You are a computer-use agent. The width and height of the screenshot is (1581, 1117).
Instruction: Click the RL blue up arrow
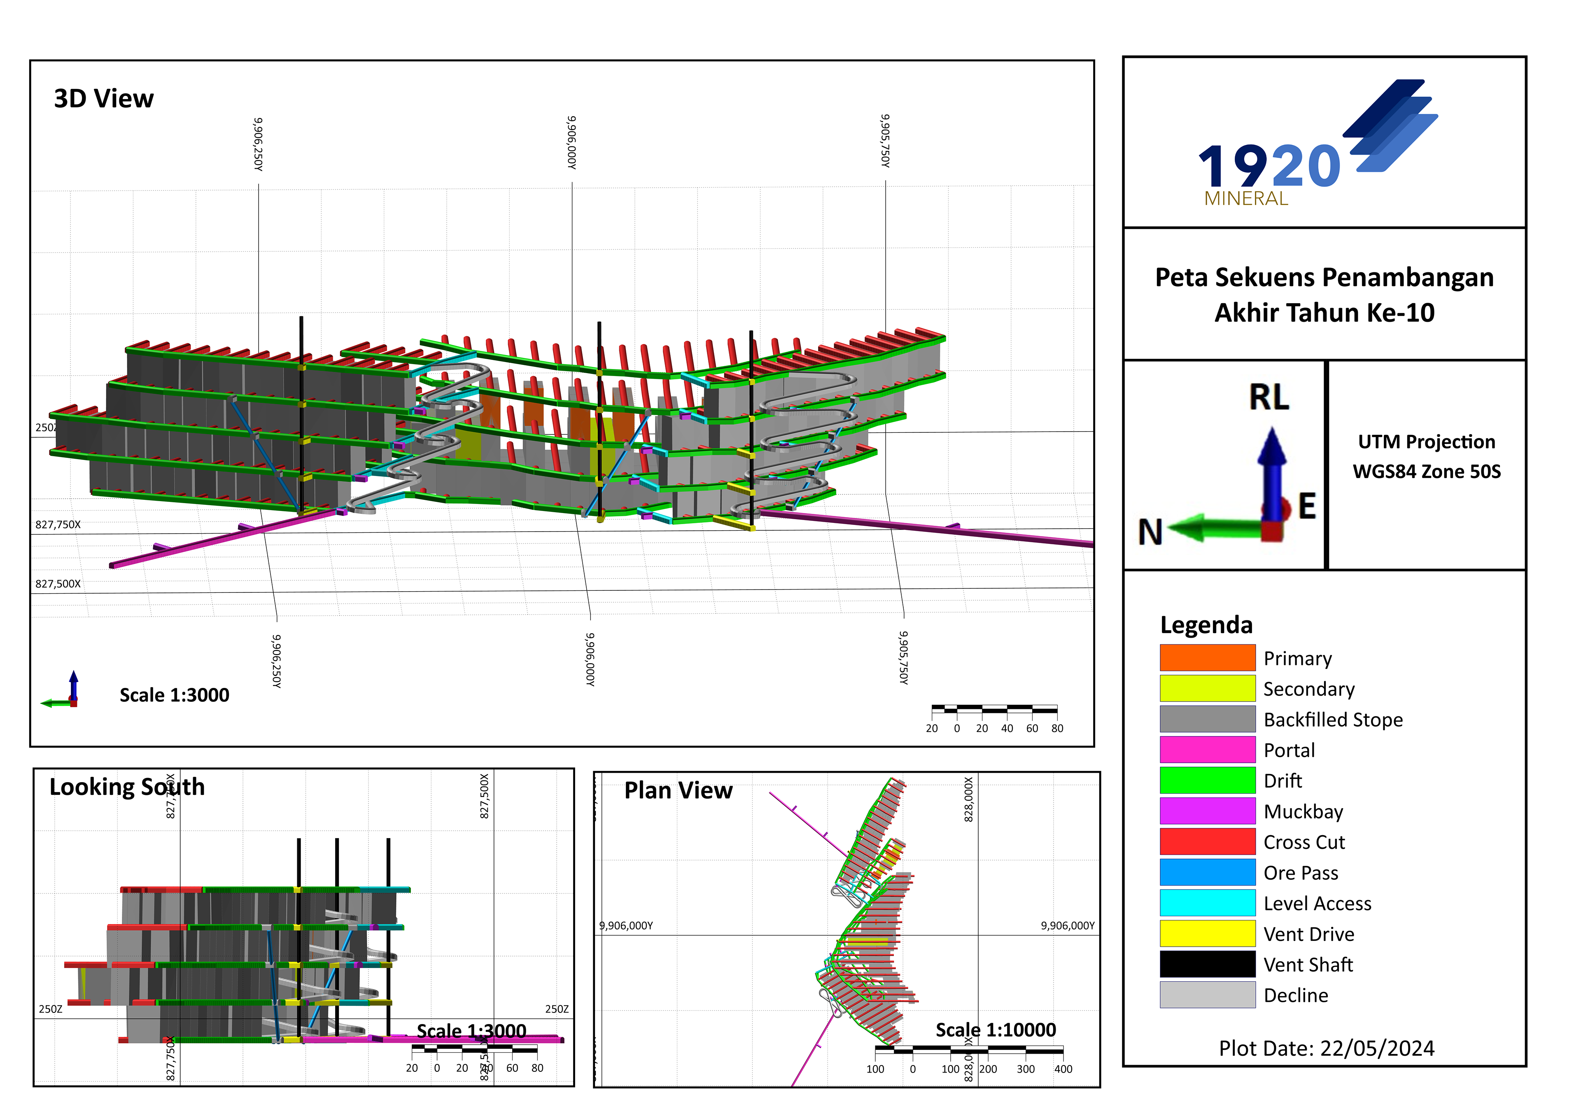click(1272, 475)
